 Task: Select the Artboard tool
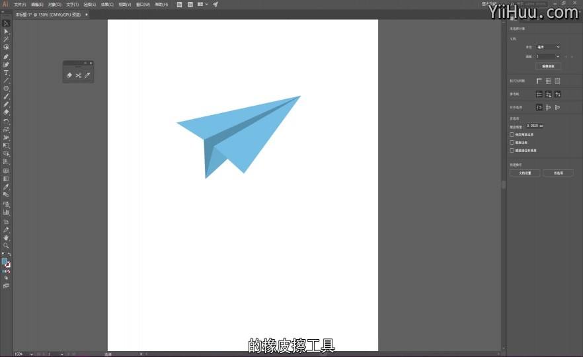coord(6,221)
